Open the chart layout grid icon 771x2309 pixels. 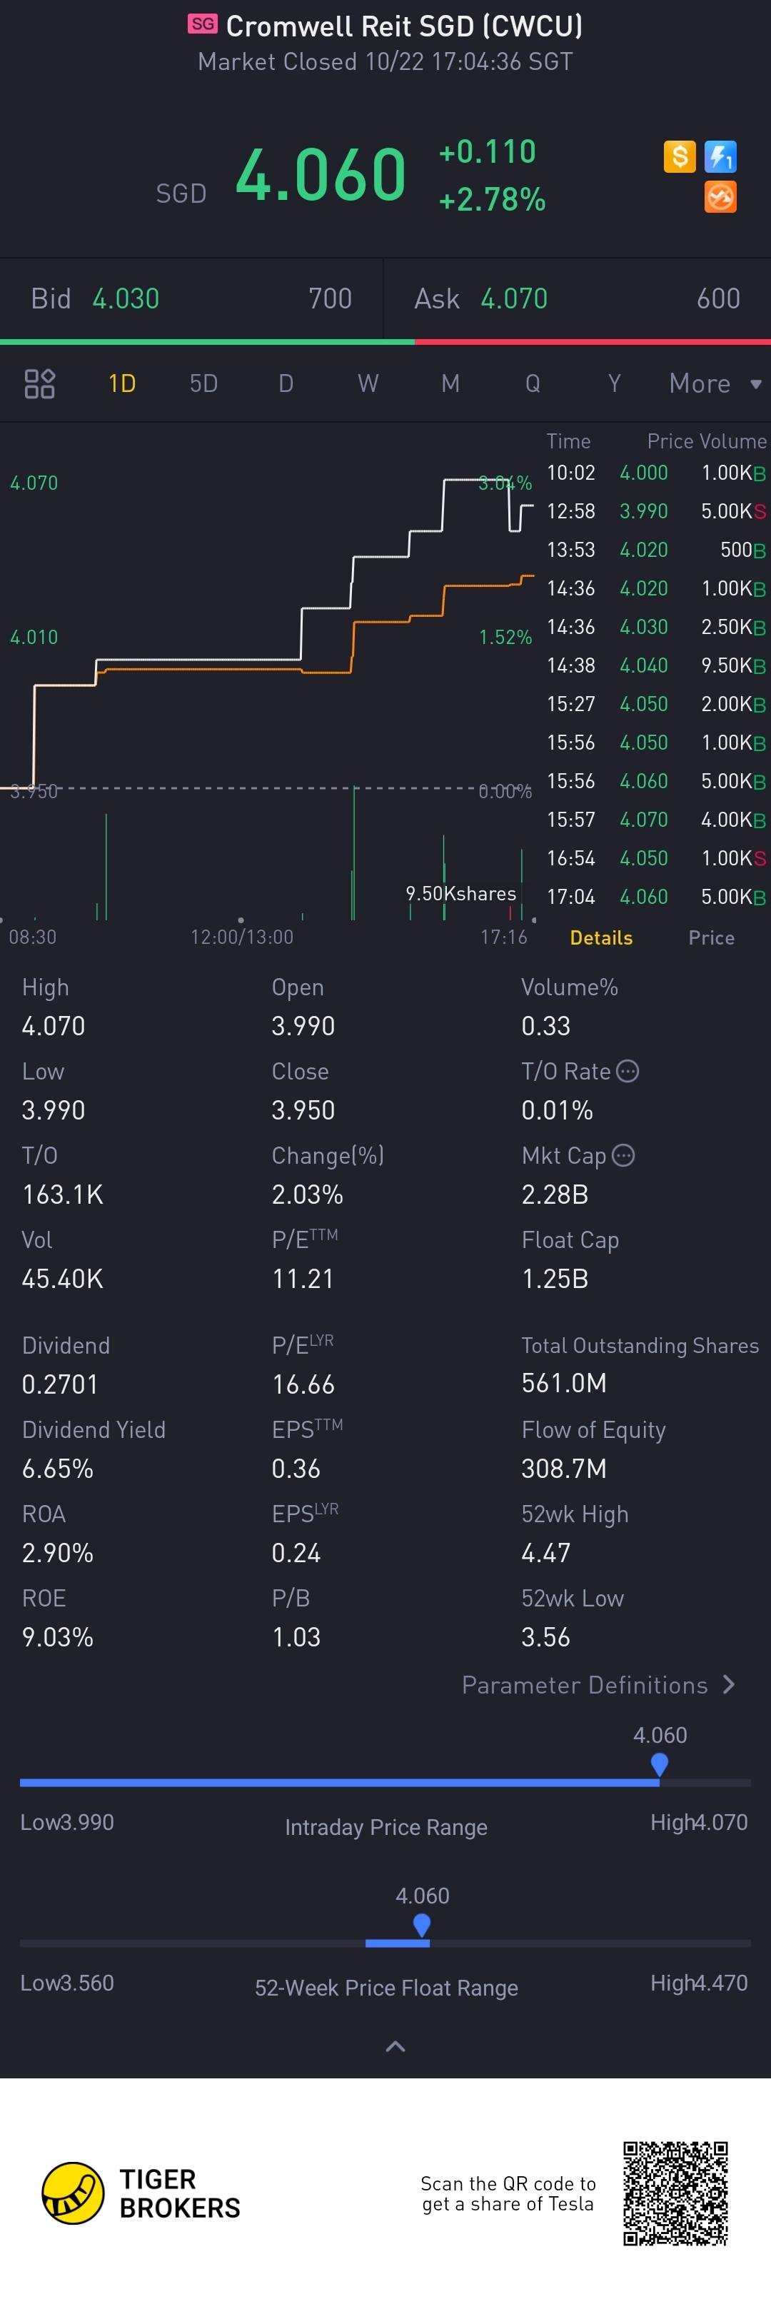pos(39,383)
